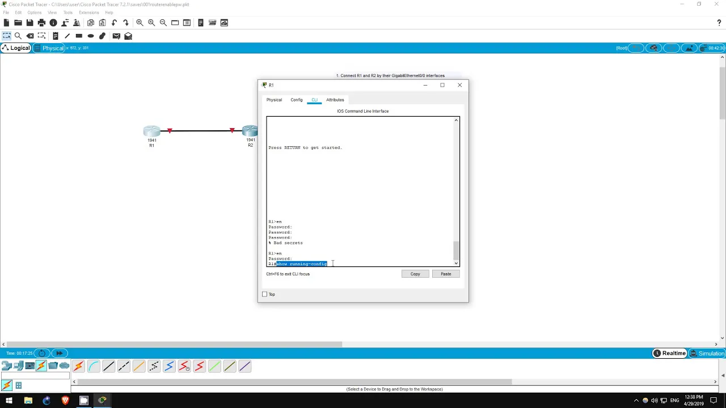Click the workspace horizontal scrollbar
Screen dimensions: 726x408
[173, 344]
